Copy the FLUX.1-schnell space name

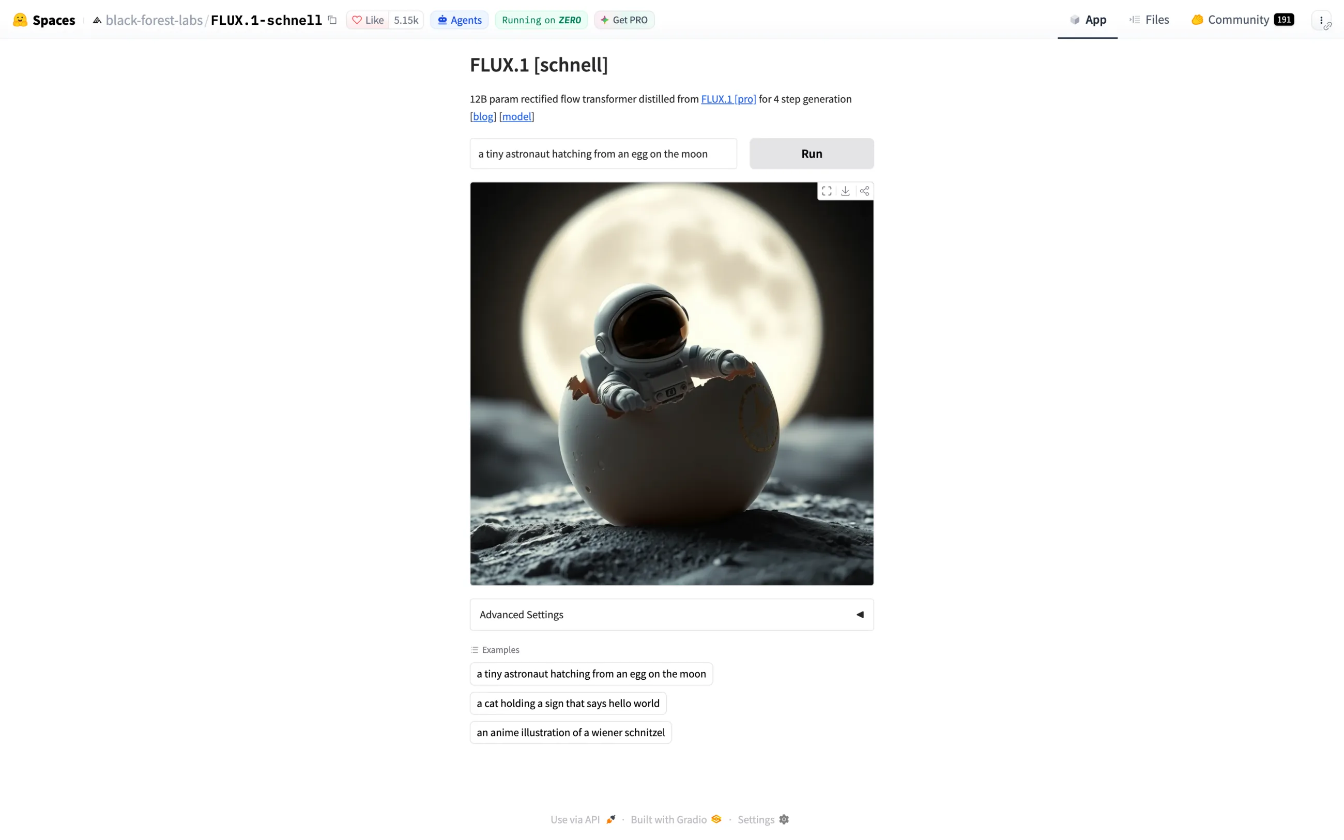(332, 20)
